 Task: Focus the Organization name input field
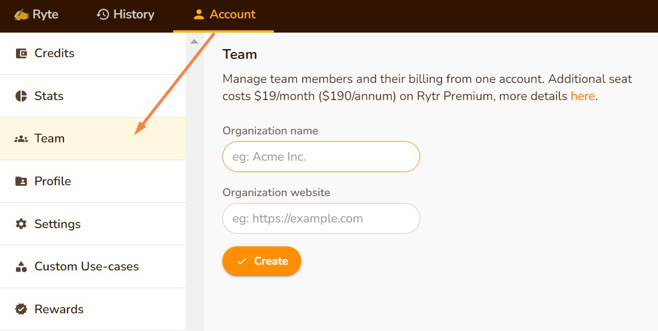(x=321, y=157)
